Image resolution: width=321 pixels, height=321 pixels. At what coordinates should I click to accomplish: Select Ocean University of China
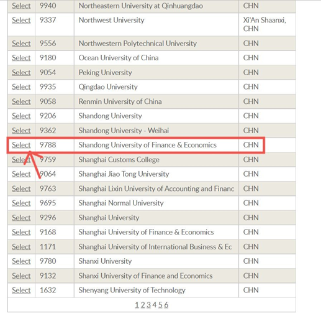point(21,58)
